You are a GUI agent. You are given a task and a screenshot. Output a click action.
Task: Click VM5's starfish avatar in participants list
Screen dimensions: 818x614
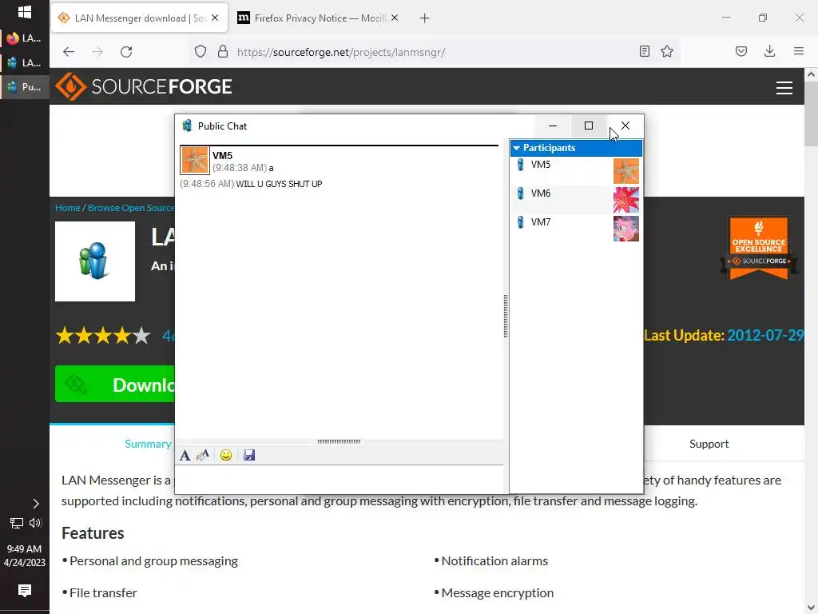tap(626, 171)
